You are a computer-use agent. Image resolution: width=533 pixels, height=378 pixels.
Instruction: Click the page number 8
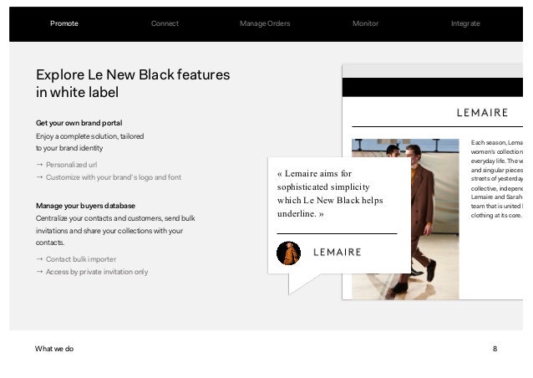tap(495, 349)
